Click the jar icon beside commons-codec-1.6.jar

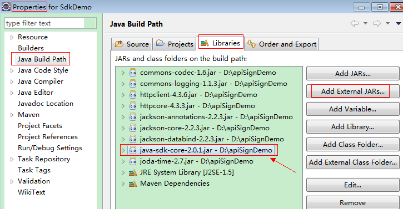click(x=133, y=73)
